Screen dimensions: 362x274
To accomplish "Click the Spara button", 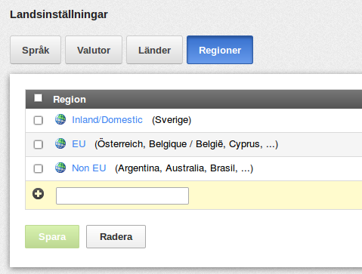I will click(x=52, y=236).
